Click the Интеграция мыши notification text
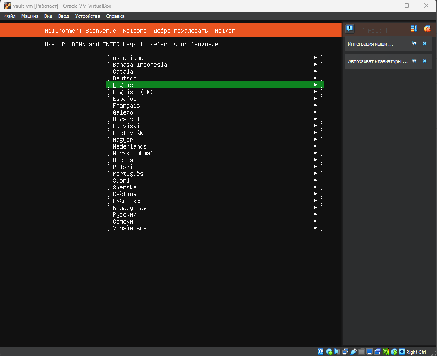The height and width of the screenshot is (356, 437). coord(370,44)
